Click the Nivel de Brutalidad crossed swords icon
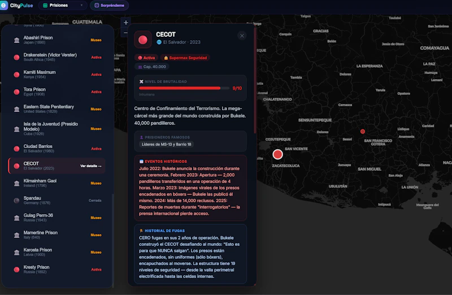452x295 pixels. click(x=141, y=81)
